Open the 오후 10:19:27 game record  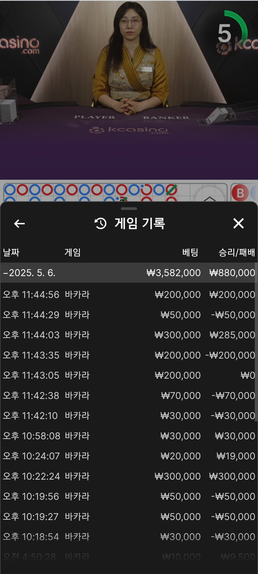129,516
